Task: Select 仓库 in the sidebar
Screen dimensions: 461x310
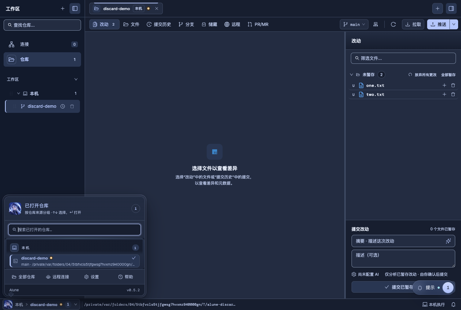Action: click(42, 59)
